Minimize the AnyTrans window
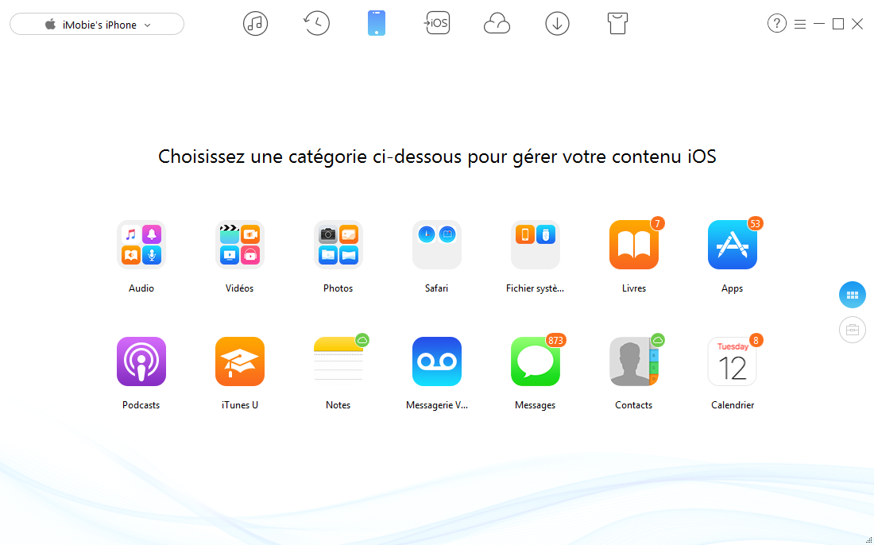874x545 pixels. point(819,24)
